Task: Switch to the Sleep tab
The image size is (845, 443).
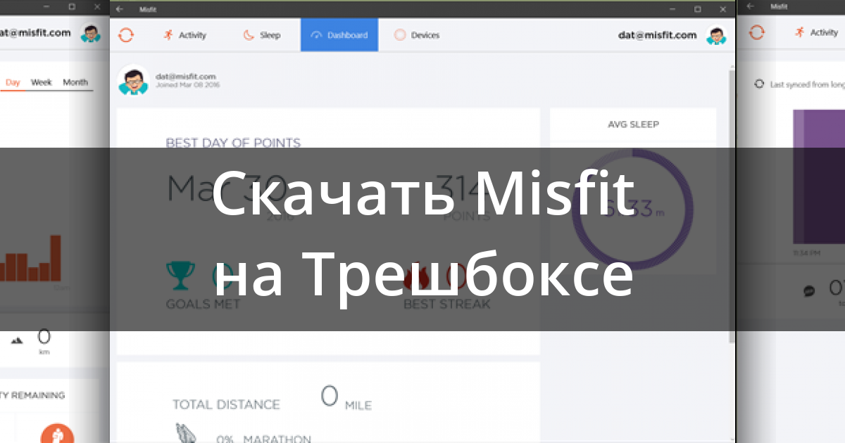Action: coord(262,35)
